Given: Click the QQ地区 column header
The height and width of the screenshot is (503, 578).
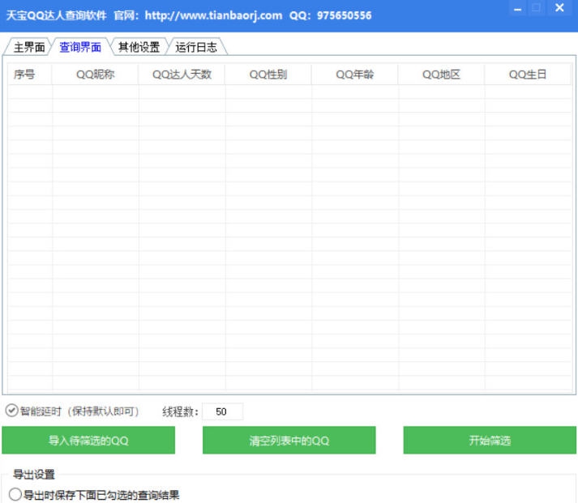Looking at the screenshot, I should (441, 75).
